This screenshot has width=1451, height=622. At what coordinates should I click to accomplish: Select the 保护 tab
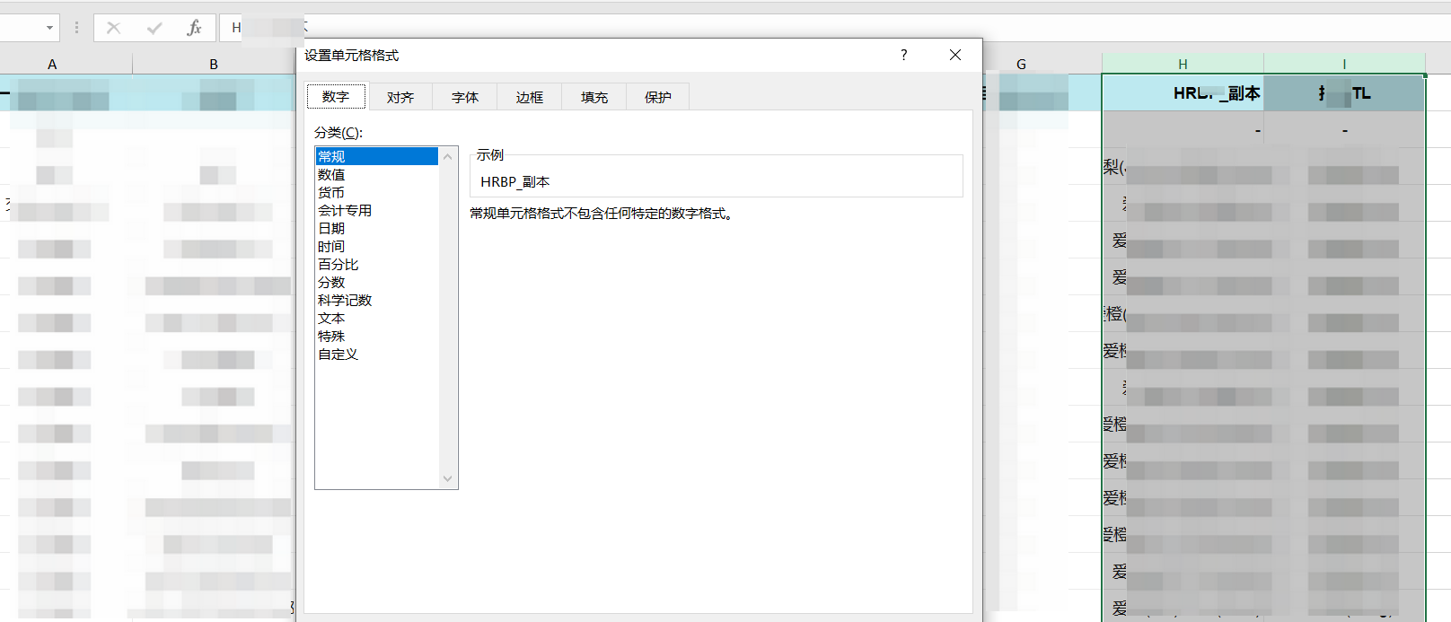658,97
